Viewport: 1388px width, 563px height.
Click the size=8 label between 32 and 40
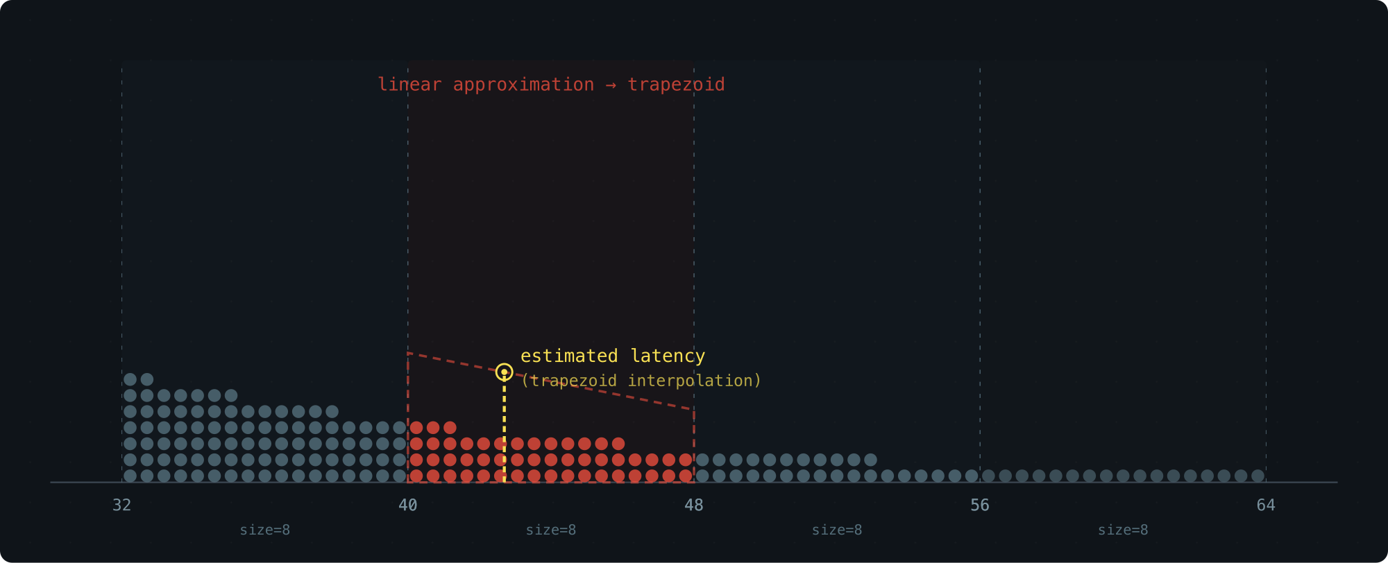click(x=265, y=530)
